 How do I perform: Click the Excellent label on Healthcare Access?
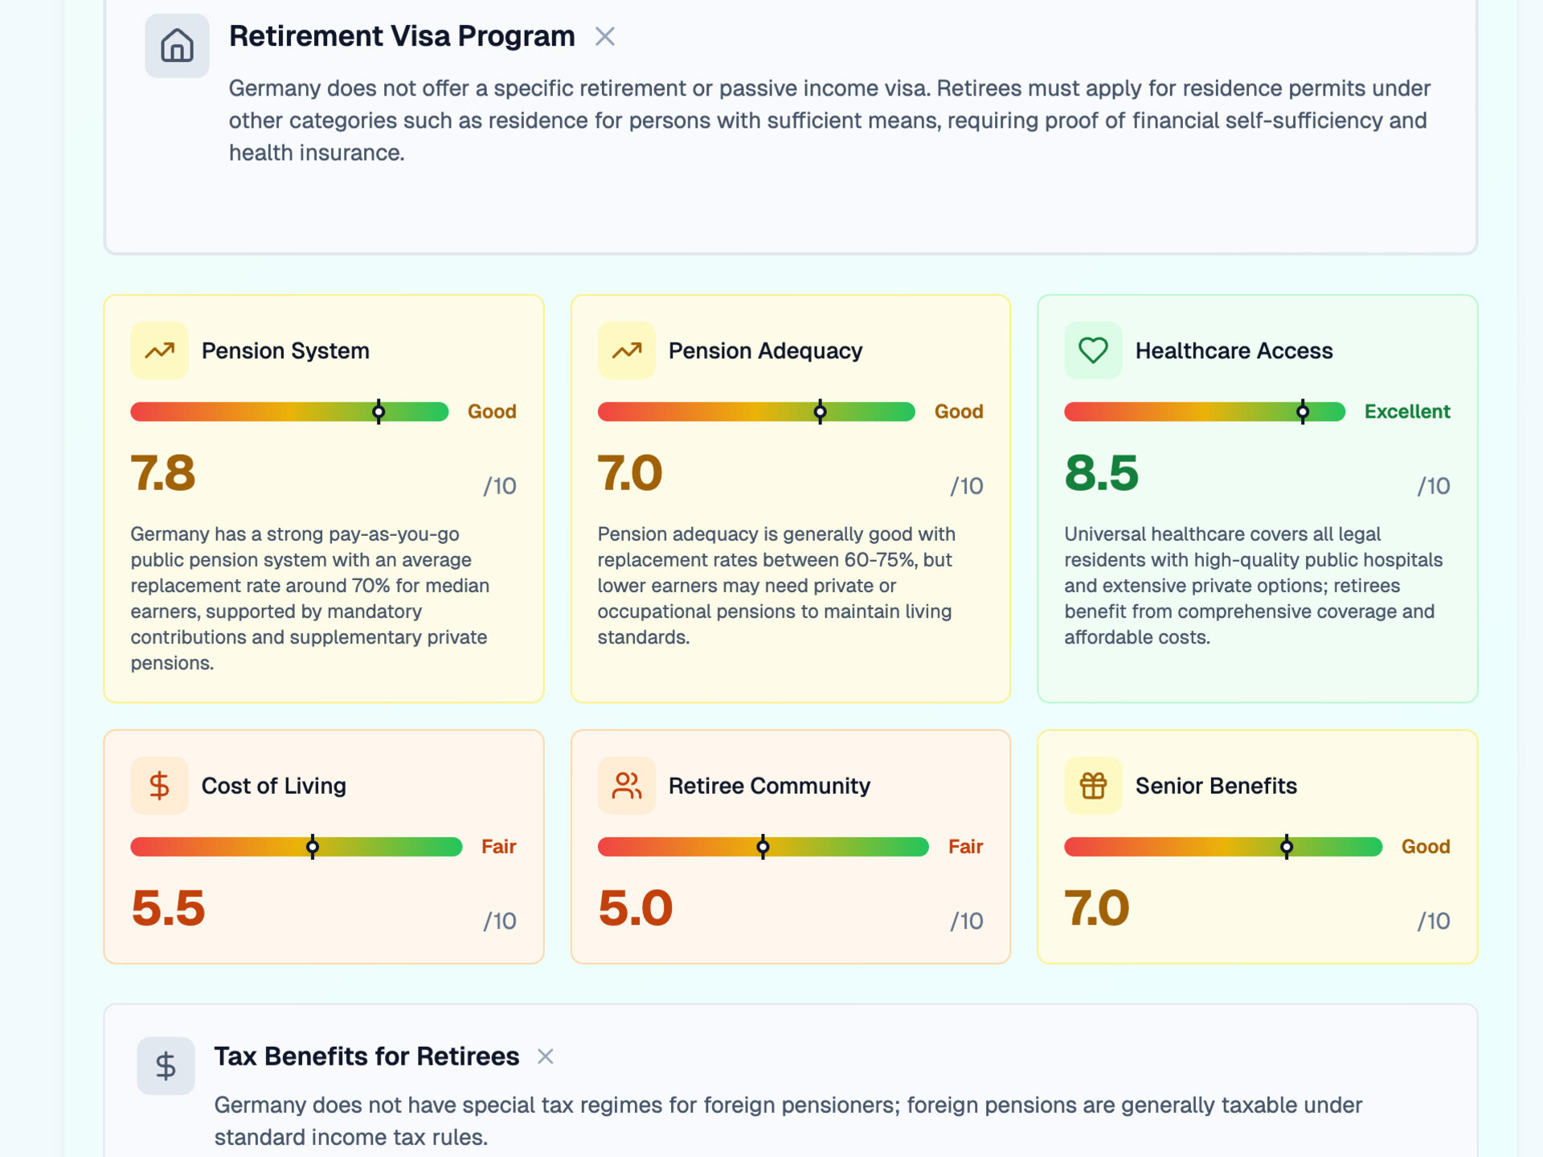pos(1406,411)
